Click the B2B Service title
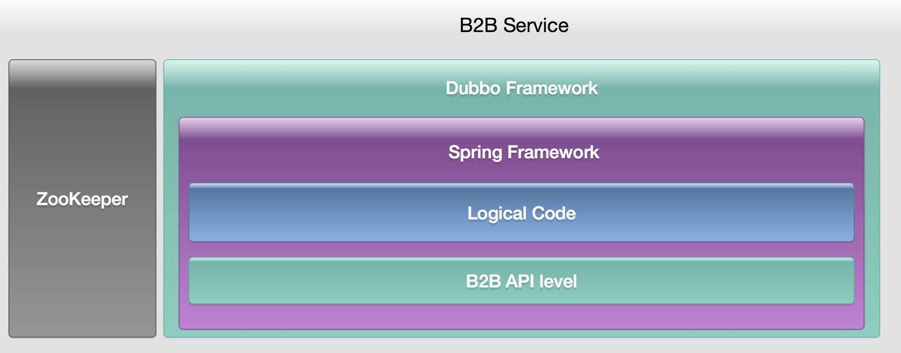Image resolution: width=901 pixels, height=353 pixels. click(514, 25)
